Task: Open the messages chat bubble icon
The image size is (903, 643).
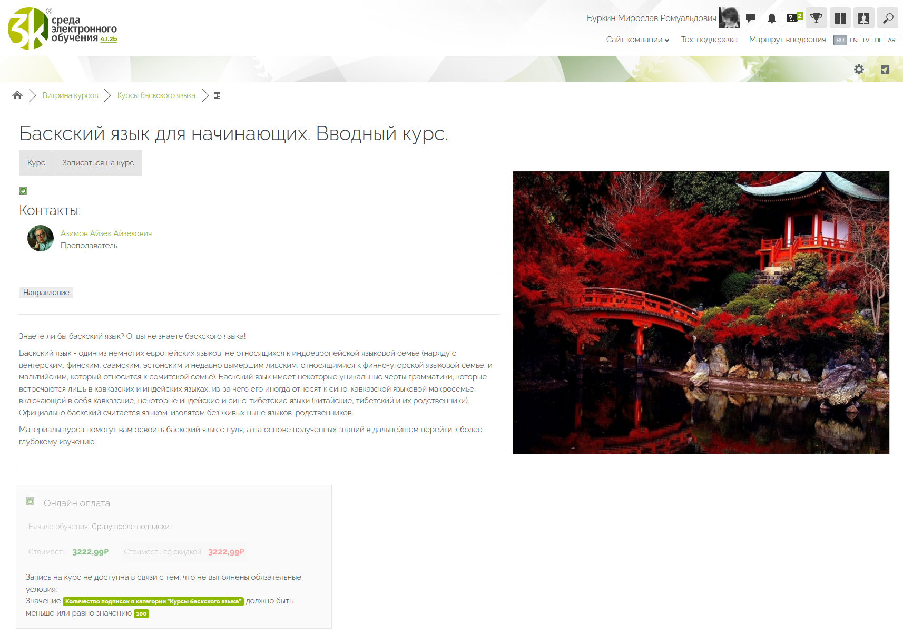Action: click(x=751, y=18)
